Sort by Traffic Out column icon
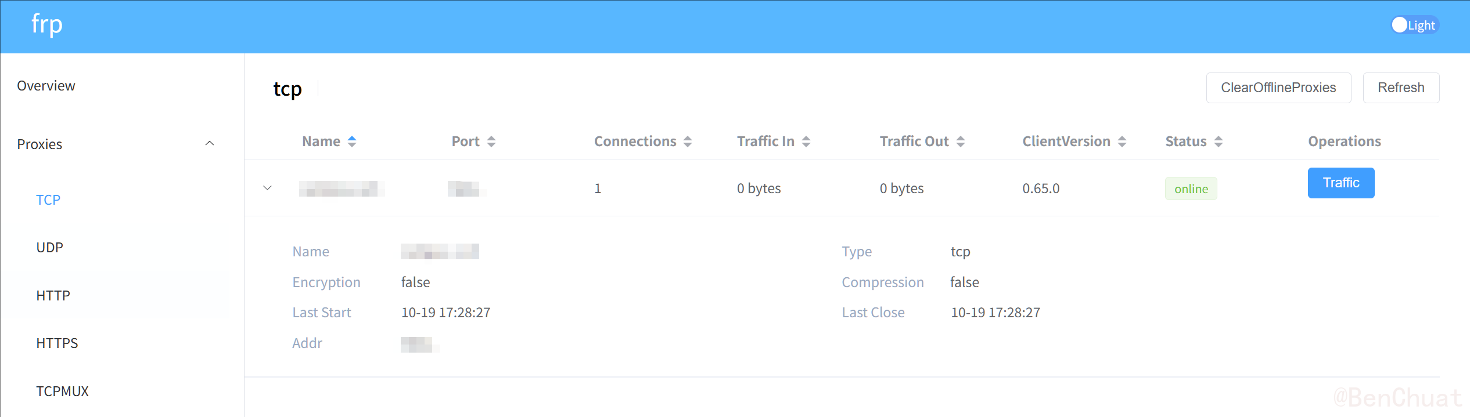This screenshot has height=417, width=1470. (x=961, y=142)
